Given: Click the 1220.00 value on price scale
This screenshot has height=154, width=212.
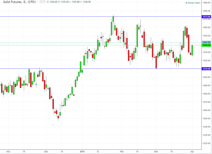Looking at the screenshot, I should (x=206, y=143).
